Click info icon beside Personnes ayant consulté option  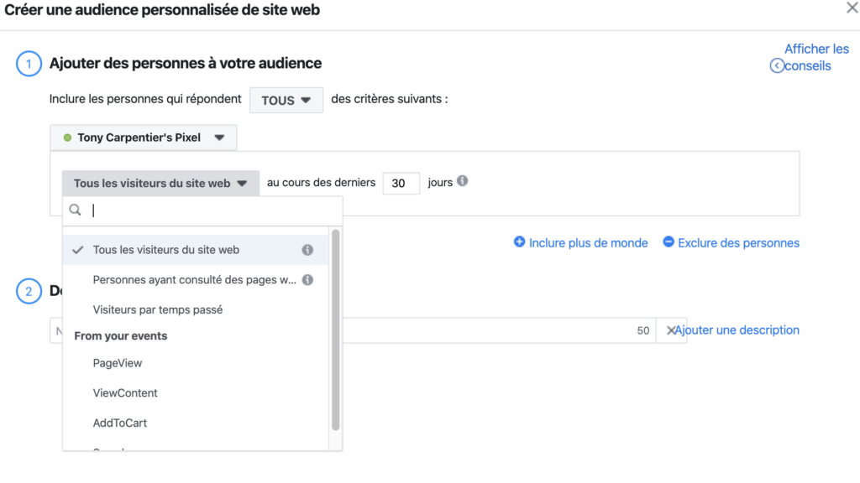pyautogui.click(x=307, y=280)
